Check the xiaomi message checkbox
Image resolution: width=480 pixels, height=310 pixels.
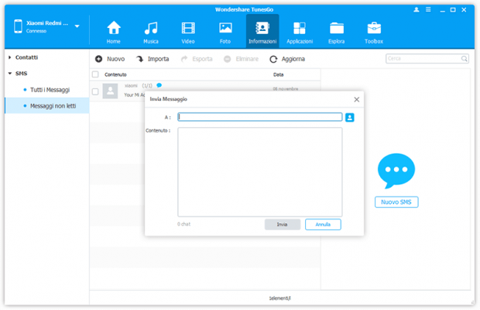point(96,91)
